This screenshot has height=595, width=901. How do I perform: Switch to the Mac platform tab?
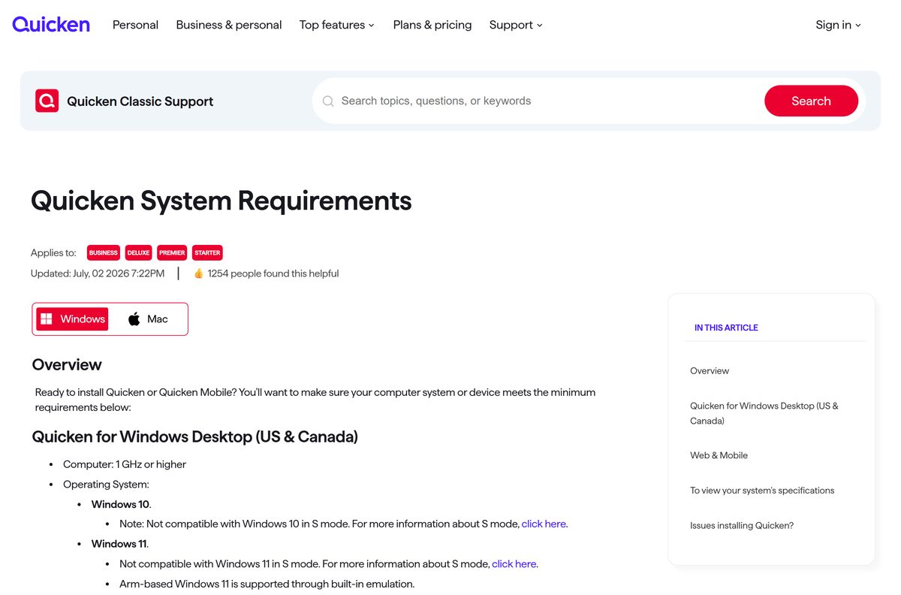tap(148, 319)
